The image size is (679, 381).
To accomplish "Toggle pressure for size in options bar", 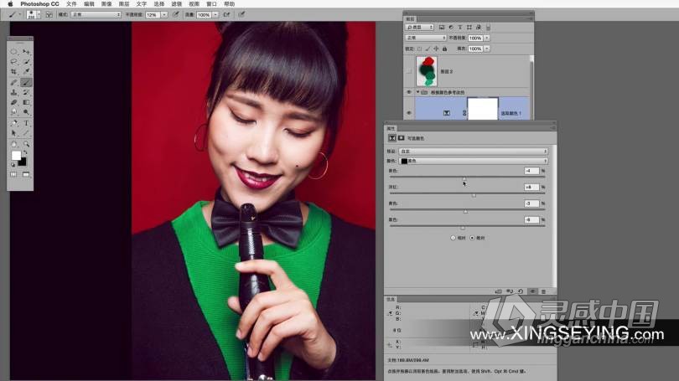I will [241, 15].
